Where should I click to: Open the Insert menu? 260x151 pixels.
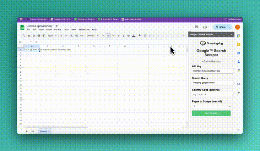49,30
